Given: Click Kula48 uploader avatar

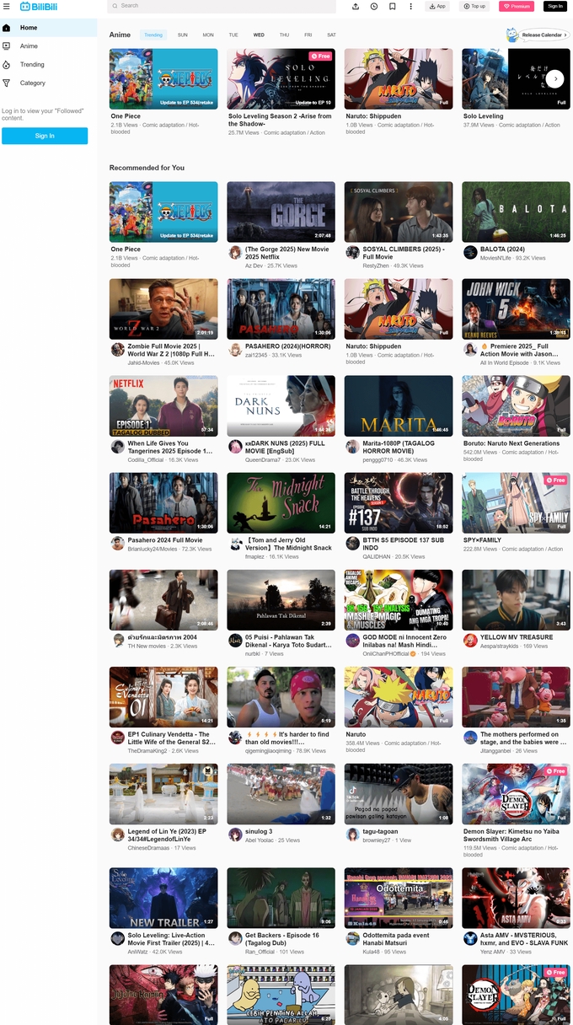Looking at the screenshot, I should pyautogui.click(x=353, y=939).
